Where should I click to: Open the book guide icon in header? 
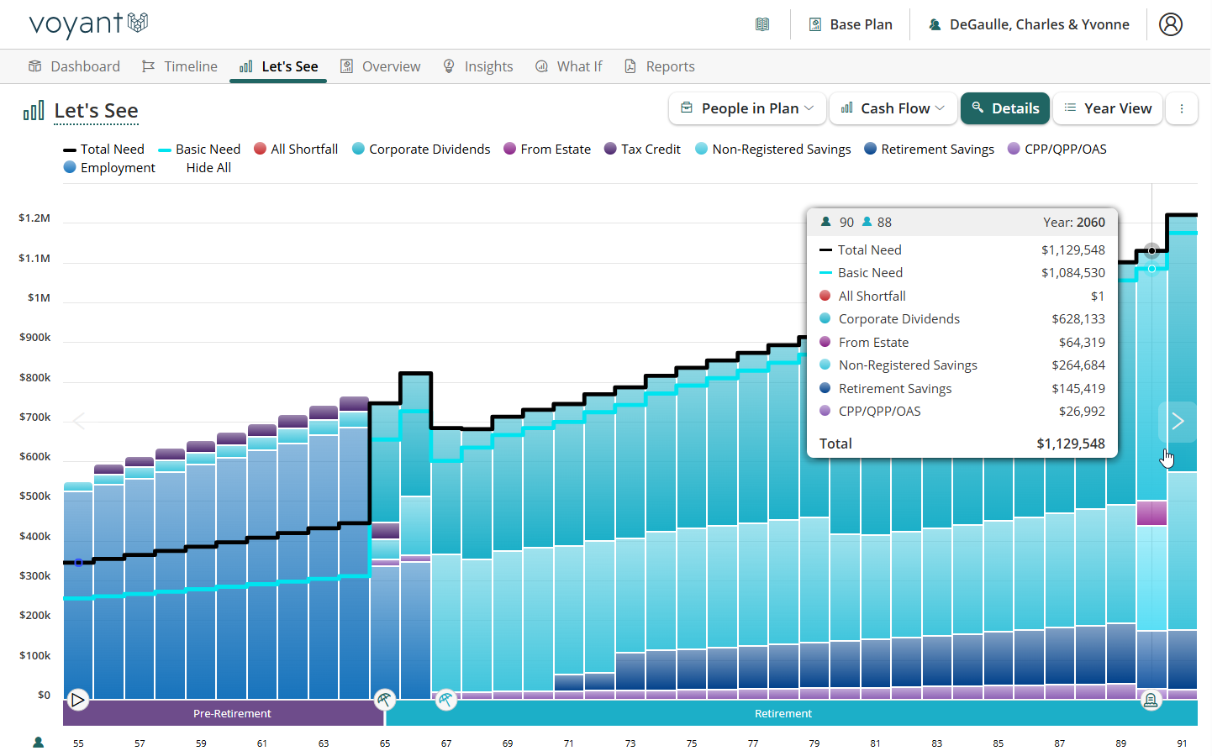pyautogui.click(x=762, y=24)
